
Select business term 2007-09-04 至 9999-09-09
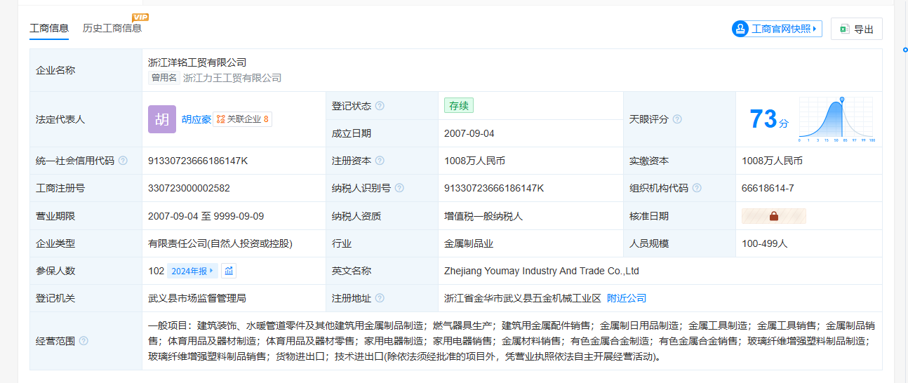[206, 216]
